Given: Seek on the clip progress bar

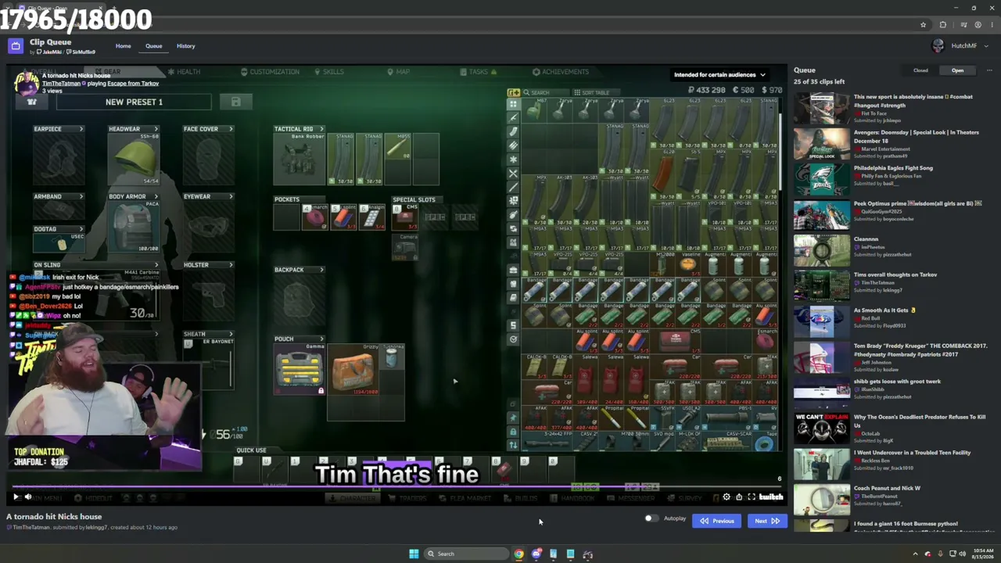Looking at the screenshot, I should point(396,486).
